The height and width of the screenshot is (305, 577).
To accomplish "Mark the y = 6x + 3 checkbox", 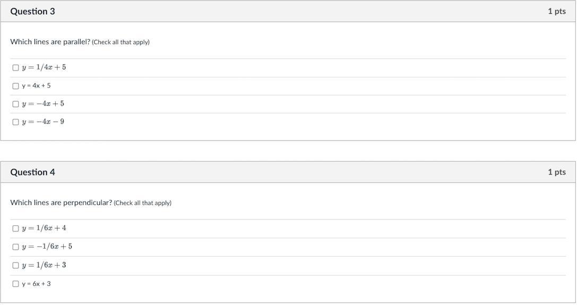I will pos(15,284).
